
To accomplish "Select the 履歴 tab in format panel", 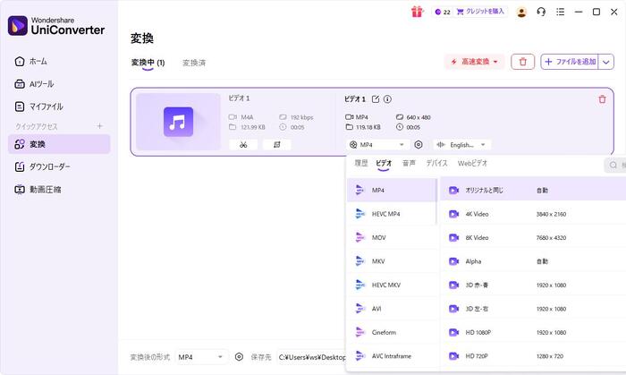I will pyautogui.click(x=361, y=163).
